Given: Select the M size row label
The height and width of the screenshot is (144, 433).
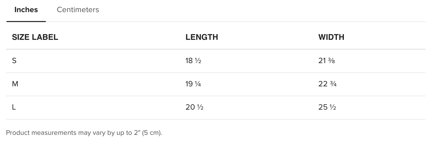Looking at the screenshot, I should 15,84.
